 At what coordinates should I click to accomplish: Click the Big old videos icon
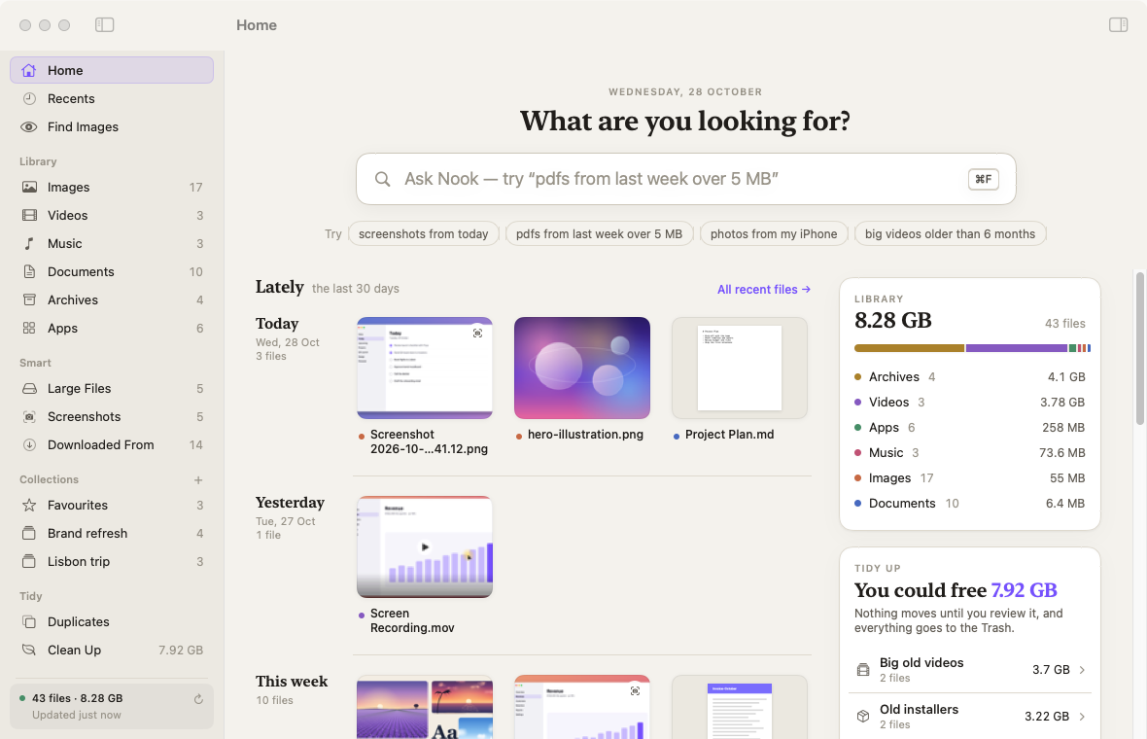863,670
